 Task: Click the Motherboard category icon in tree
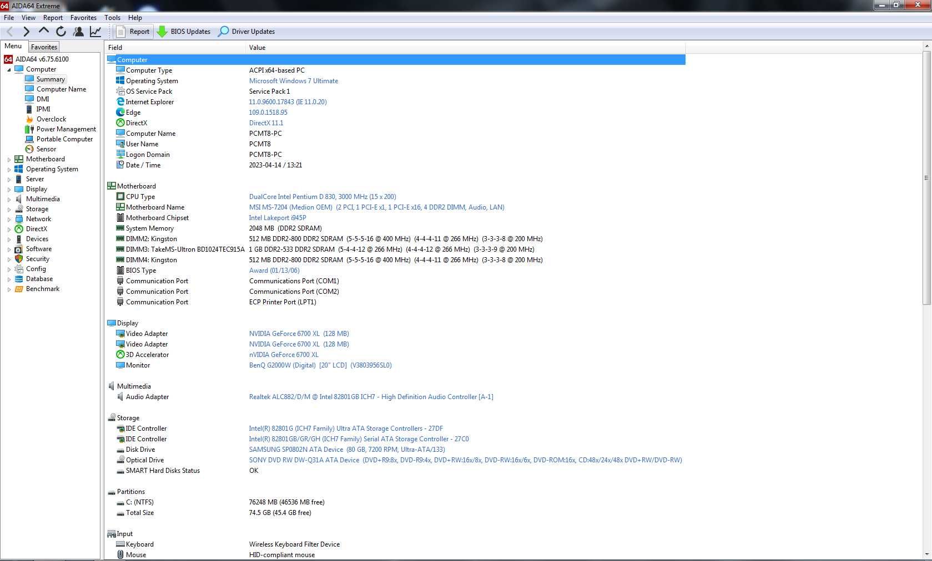[x=19, y=159]
